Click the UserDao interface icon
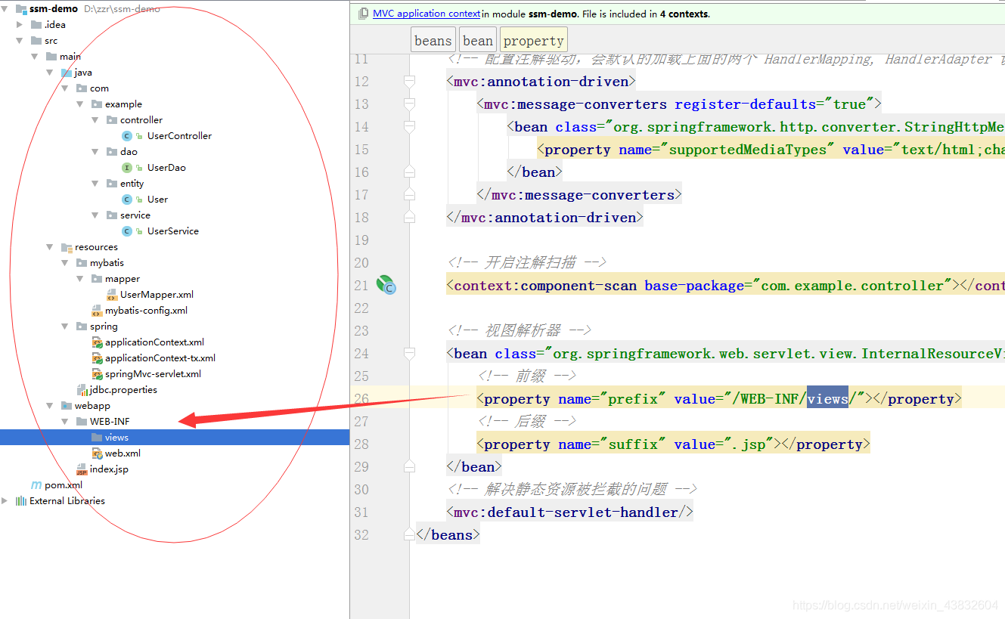The image size is (1005, 619). tap(127, 168)
